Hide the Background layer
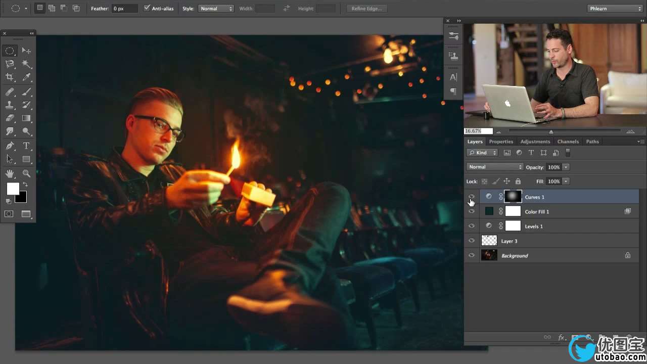Image resolution: width=647 pixels, height=364 pixels. [472, 255]
